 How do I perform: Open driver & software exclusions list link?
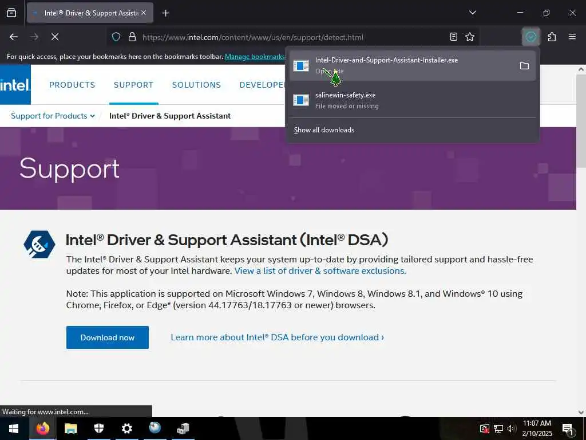[x=320, y=271]
